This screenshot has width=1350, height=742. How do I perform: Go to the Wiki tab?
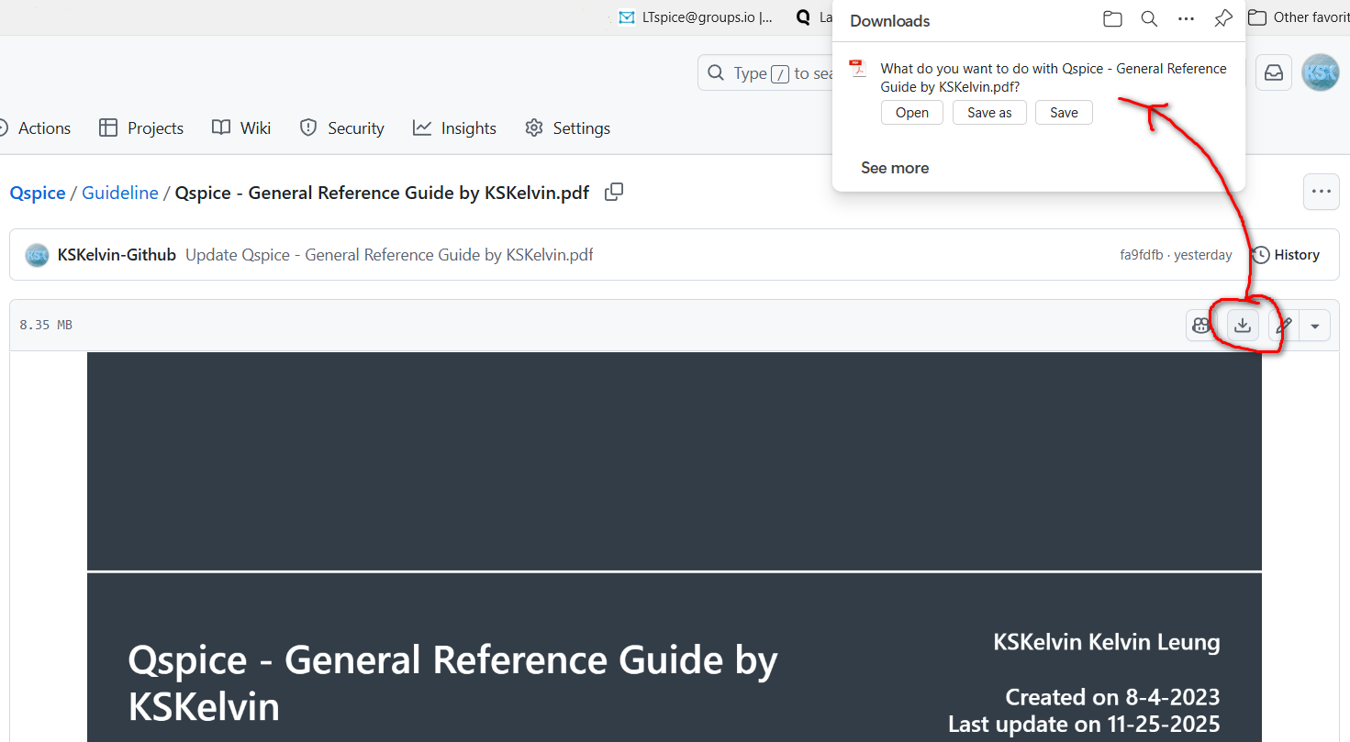241,128
